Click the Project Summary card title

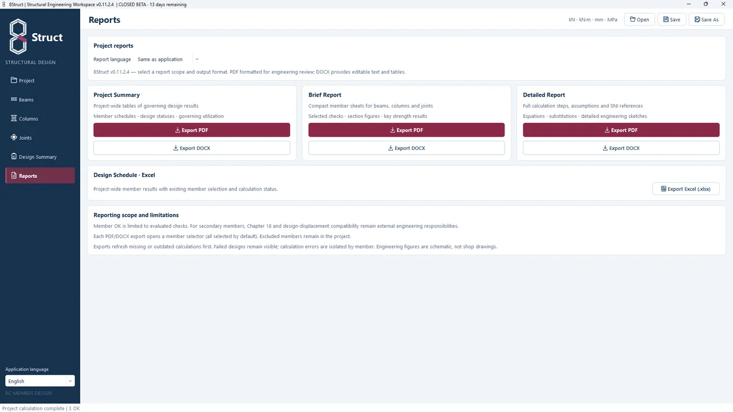tap(117, 95)
